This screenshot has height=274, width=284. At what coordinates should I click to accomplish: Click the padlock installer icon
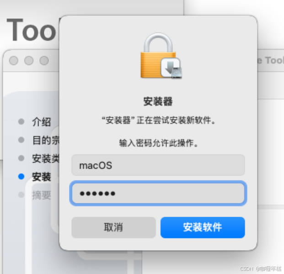(x=161, y=56)
